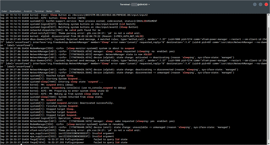Click 'Stopped target Sleep.' line
Image resolution: width=270 pixels, height=145 pixels.
pos(37,109)
